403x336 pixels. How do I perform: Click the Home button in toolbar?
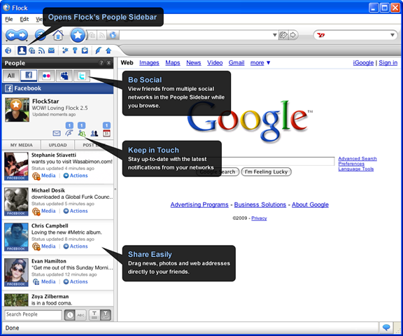click(x=58, y=35)
